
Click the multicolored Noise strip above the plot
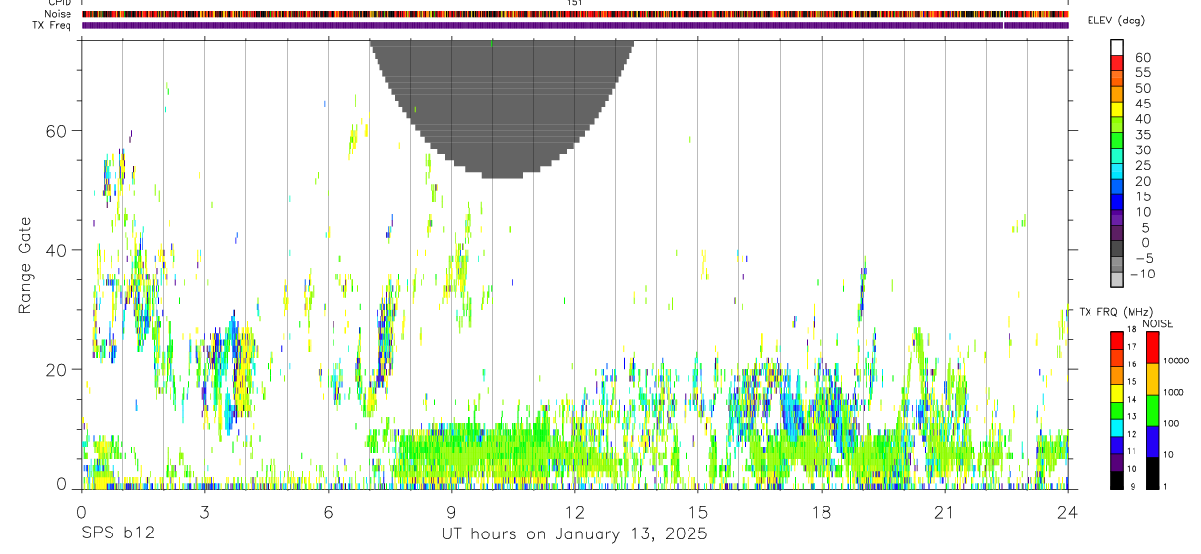pos(575,14)
